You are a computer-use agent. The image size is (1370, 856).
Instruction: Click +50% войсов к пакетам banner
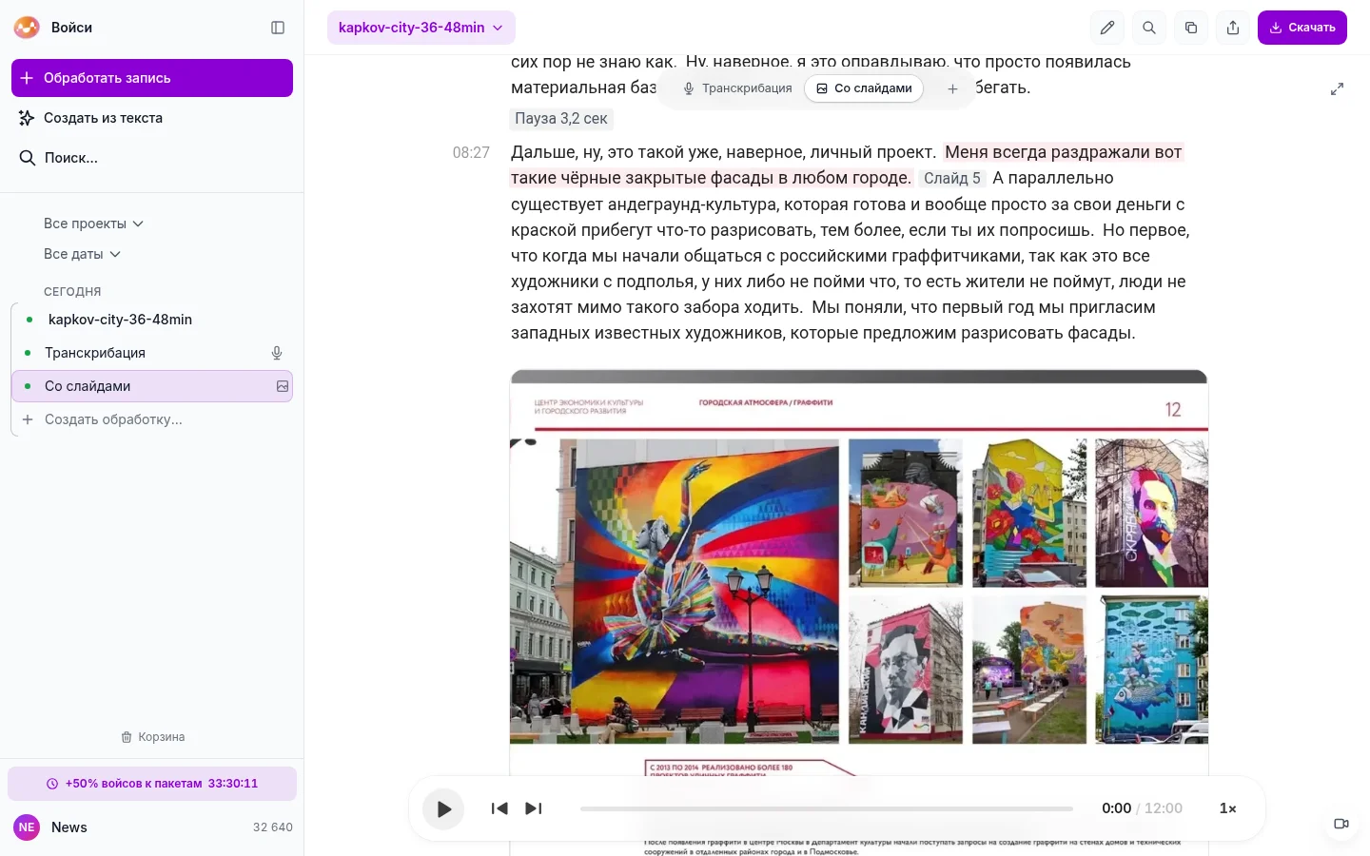pos(152,784)
